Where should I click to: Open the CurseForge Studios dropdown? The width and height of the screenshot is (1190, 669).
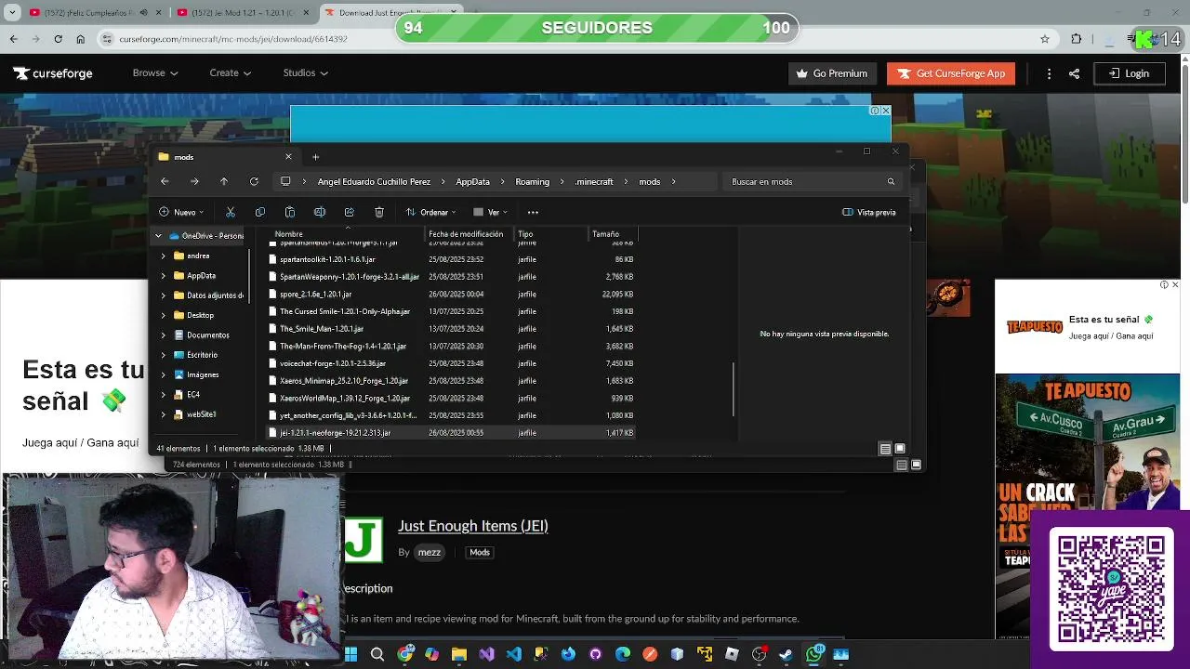click(x=305, y=72)
